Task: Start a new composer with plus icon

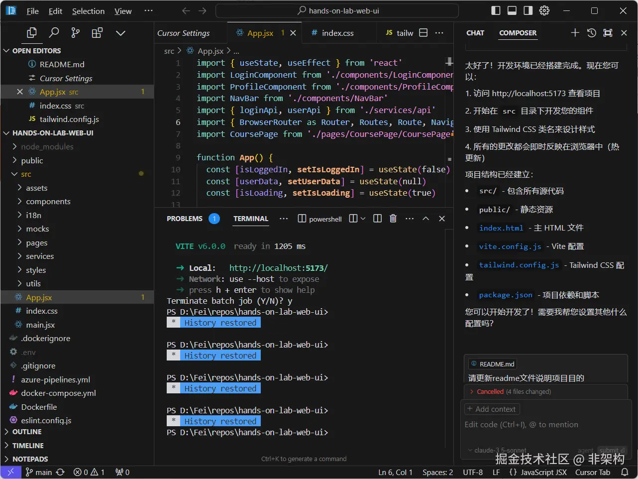Action: pos(575,33)
